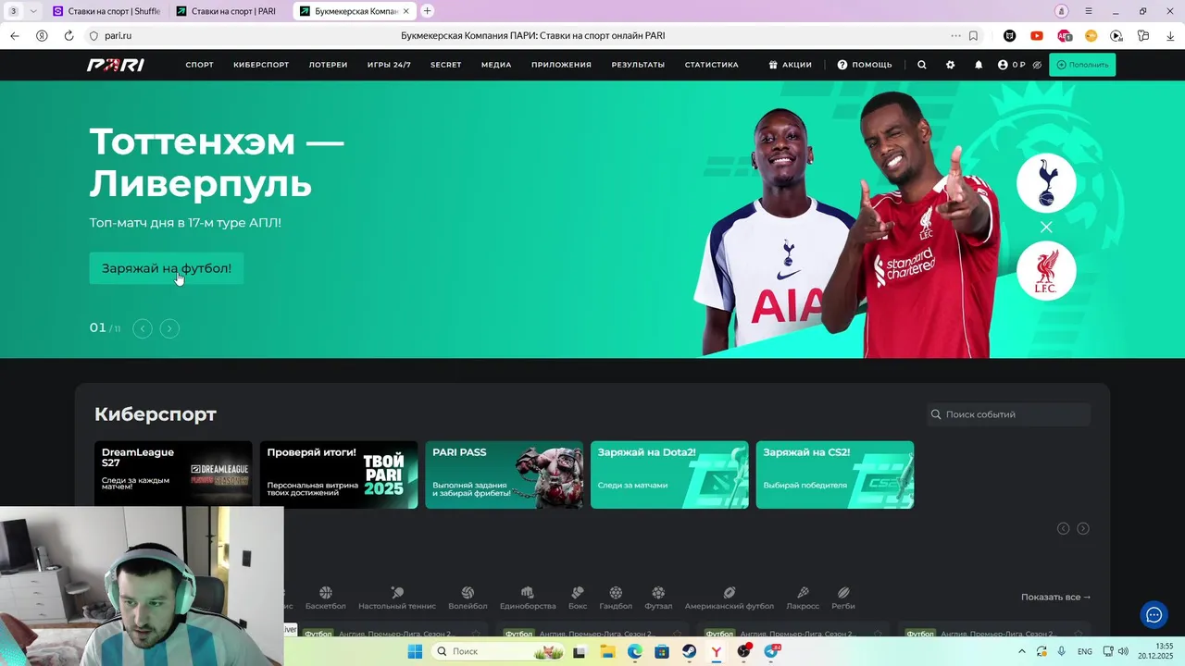Click the YouTube extension icon

coord(1037,36)
